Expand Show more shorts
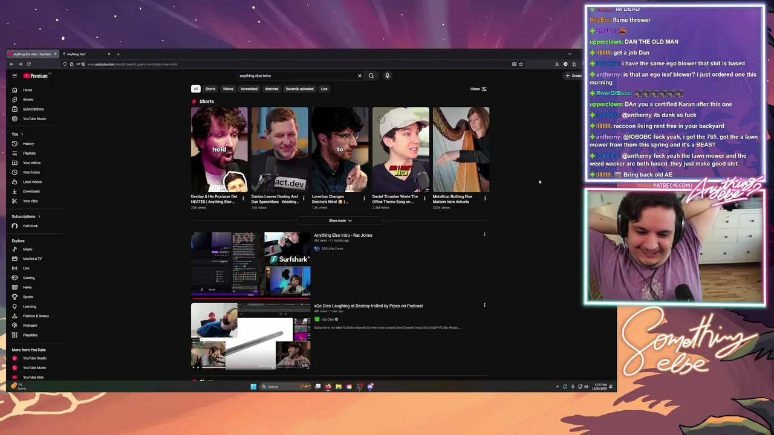 pos(340,221)
